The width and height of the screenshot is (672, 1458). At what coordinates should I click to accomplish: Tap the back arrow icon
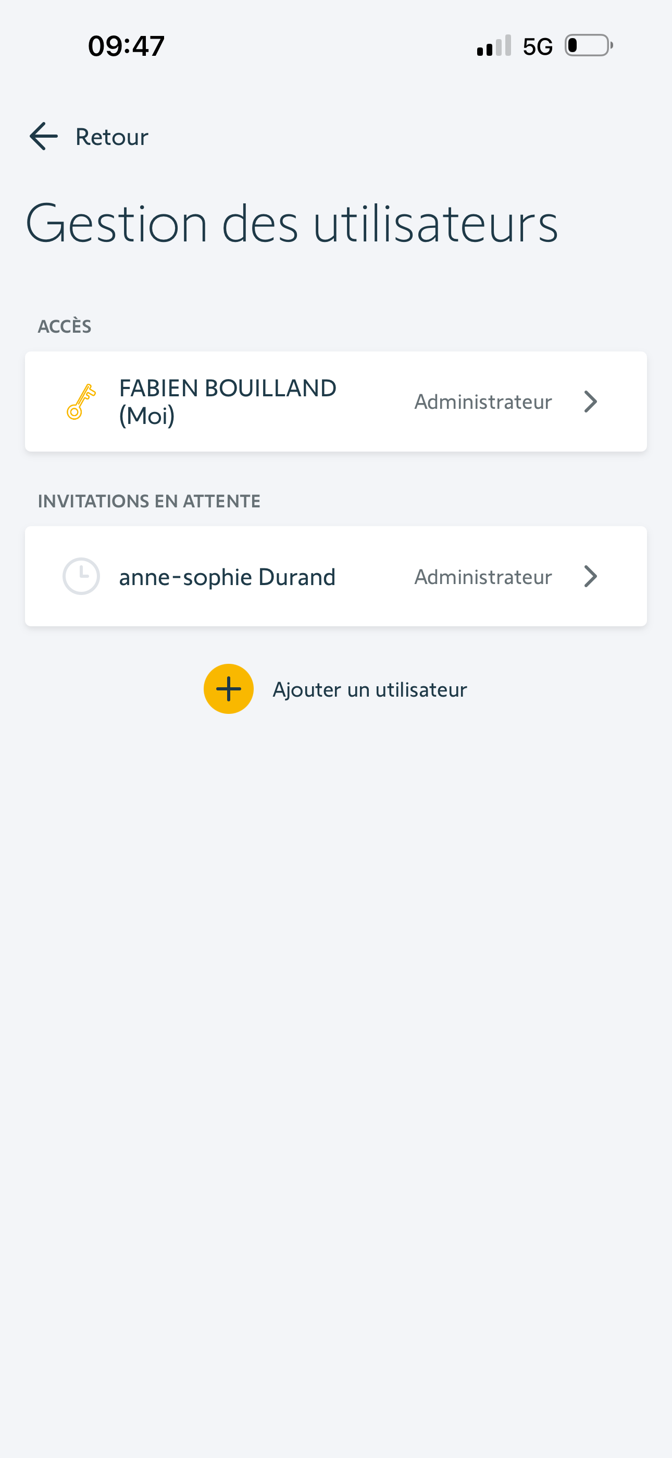click(x=44, y=137)
